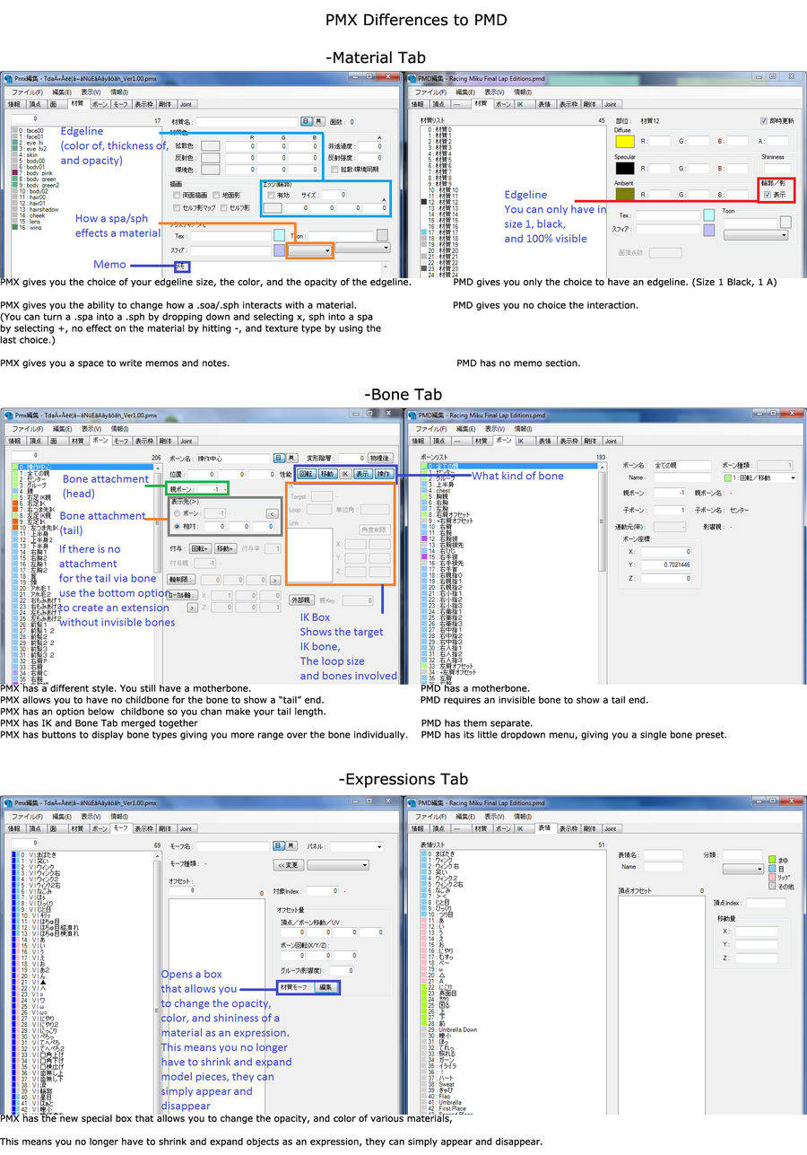
Task: Toggle 回転 bone type button in PMX bone panel
Action: click(x=306, y=473)
